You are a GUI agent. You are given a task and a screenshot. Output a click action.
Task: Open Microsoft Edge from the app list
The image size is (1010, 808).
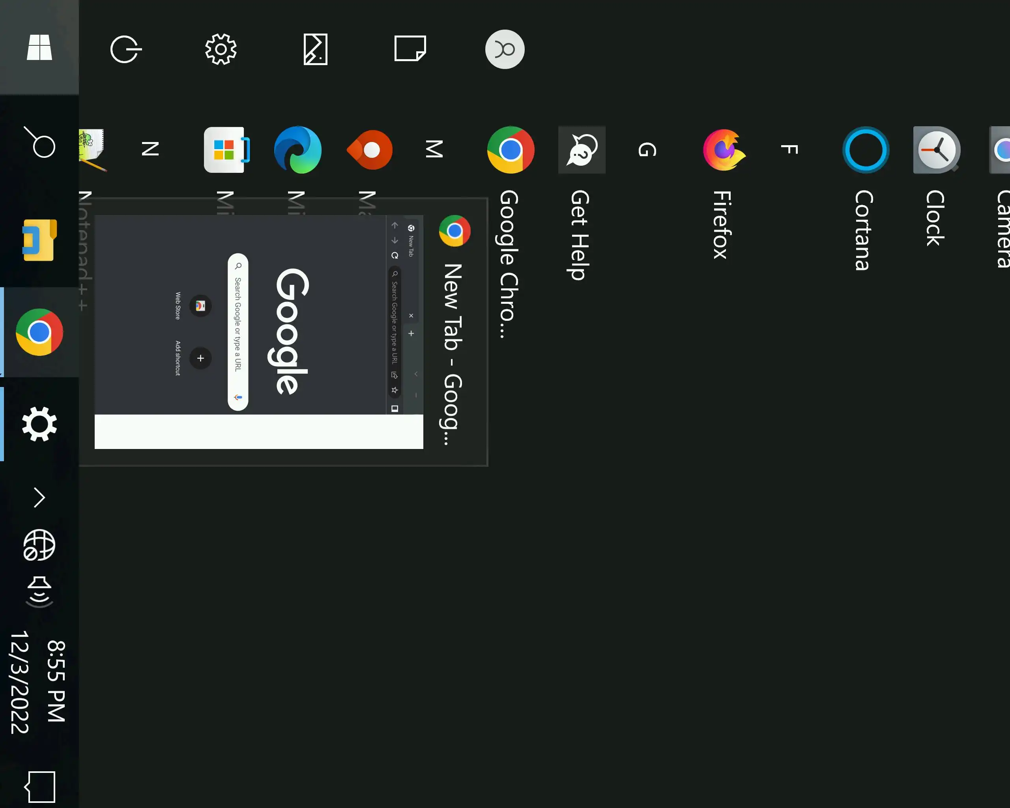pyautogui.click(x=297, y=150)
